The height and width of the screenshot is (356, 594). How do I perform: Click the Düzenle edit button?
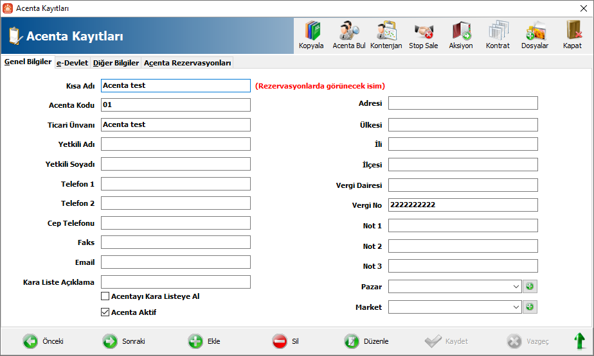366,341
